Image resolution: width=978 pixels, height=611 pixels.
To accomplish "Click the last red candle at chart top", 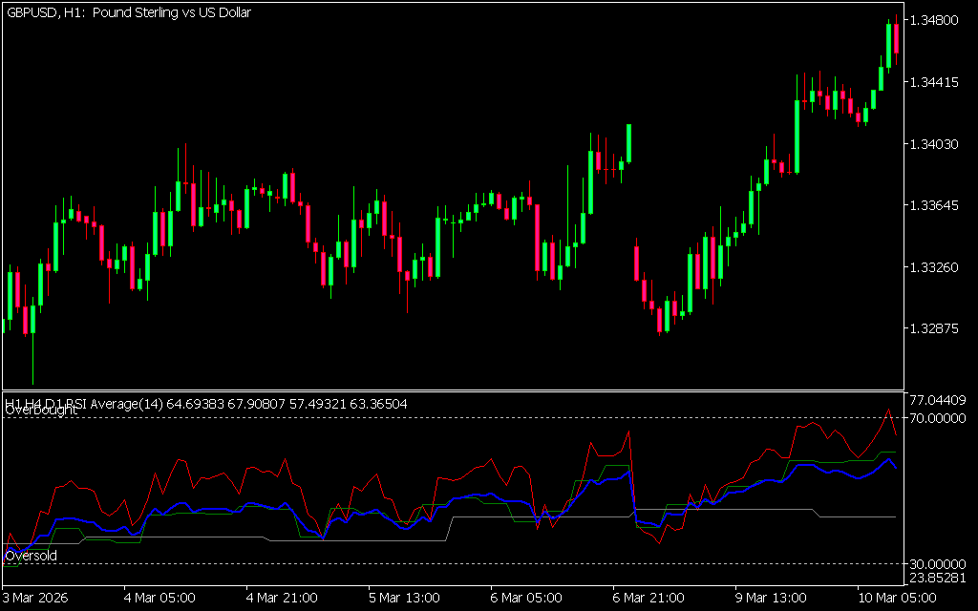I will click(897, 38).
